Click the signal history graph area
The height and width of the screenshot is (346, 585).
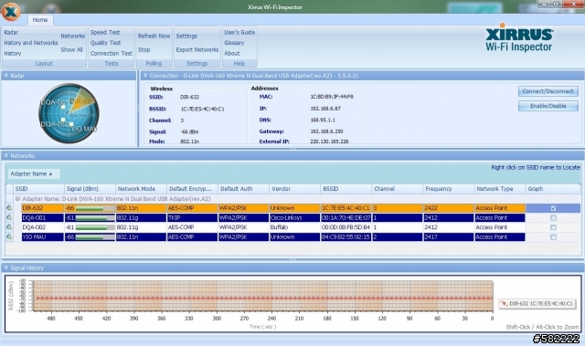tap(263, 296)
